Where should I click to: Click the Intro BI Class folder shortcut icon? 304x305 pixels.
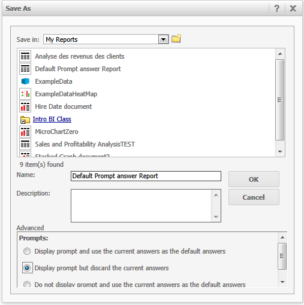25,120
